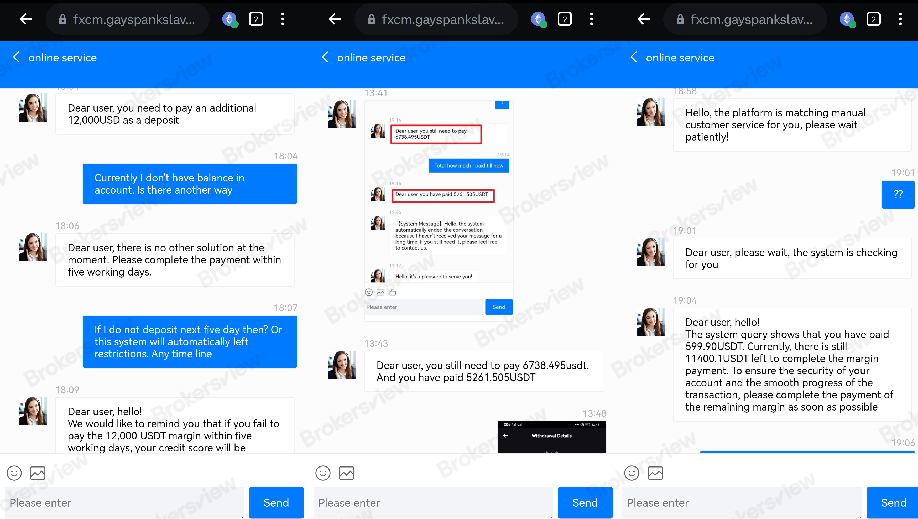Open the browser tab switcher showing 2
The width and height of the screenshot is (918, 519).
click(255, 19)
